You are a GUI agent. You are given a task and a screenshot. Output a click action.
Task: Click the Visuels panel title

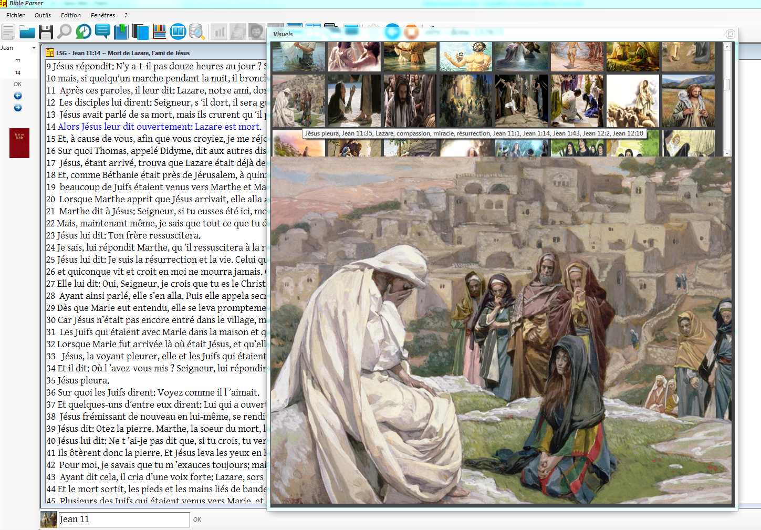[x=283, y=34]
